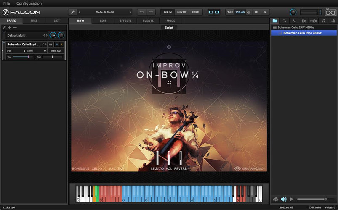Mute the Bohemian Cello part
This screenshot has width=338, height=210.
coord(56,44)
